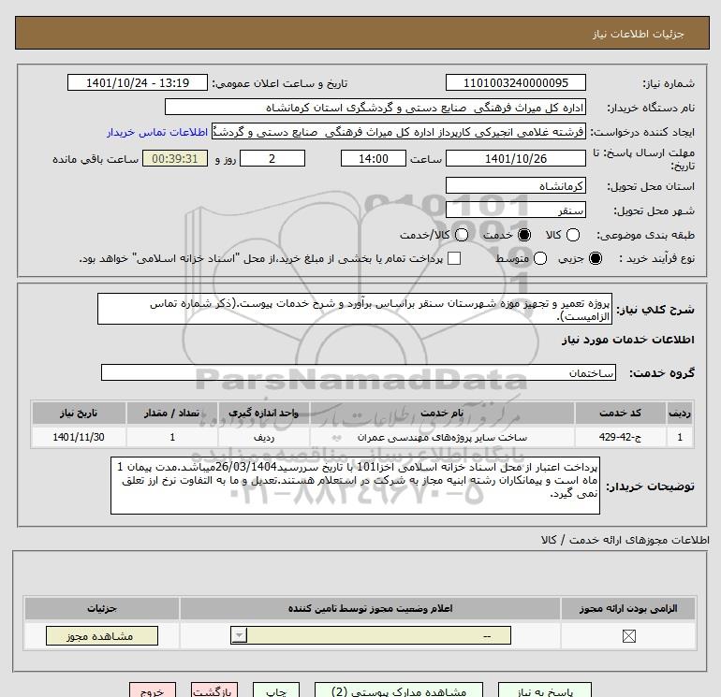Click the تعداد / مقدار column header
721x697 pixels.
pyautogui.click(x=172, y=413)
